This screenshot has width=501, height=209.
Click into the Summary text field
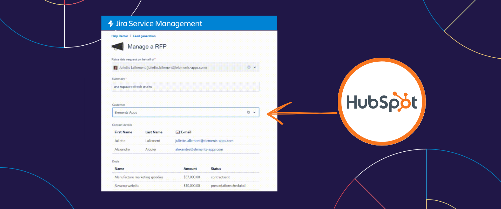[186, 87]
